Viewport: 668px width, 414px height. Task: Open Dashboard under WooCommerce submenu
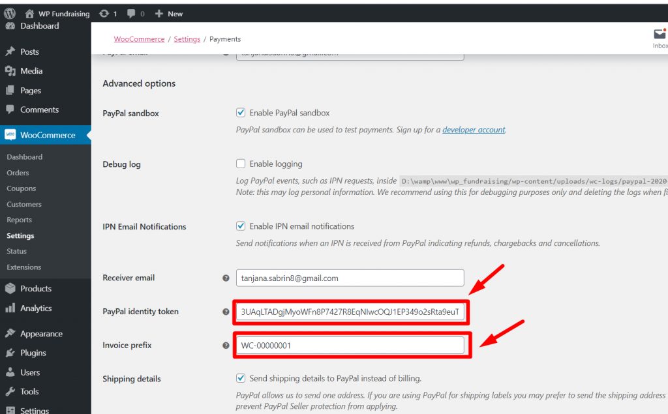pyautogui.click(x=25, y=156)
